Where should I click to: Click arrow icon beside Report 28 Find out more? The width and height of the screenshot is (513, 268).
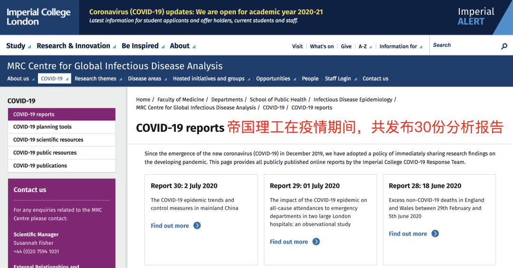coord(435,234)
